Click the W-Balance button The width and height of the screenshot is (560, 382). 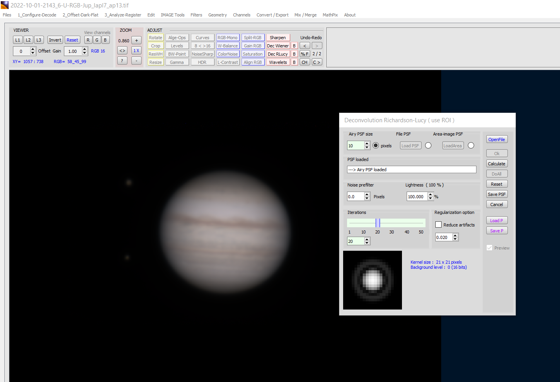click(228, 46)
